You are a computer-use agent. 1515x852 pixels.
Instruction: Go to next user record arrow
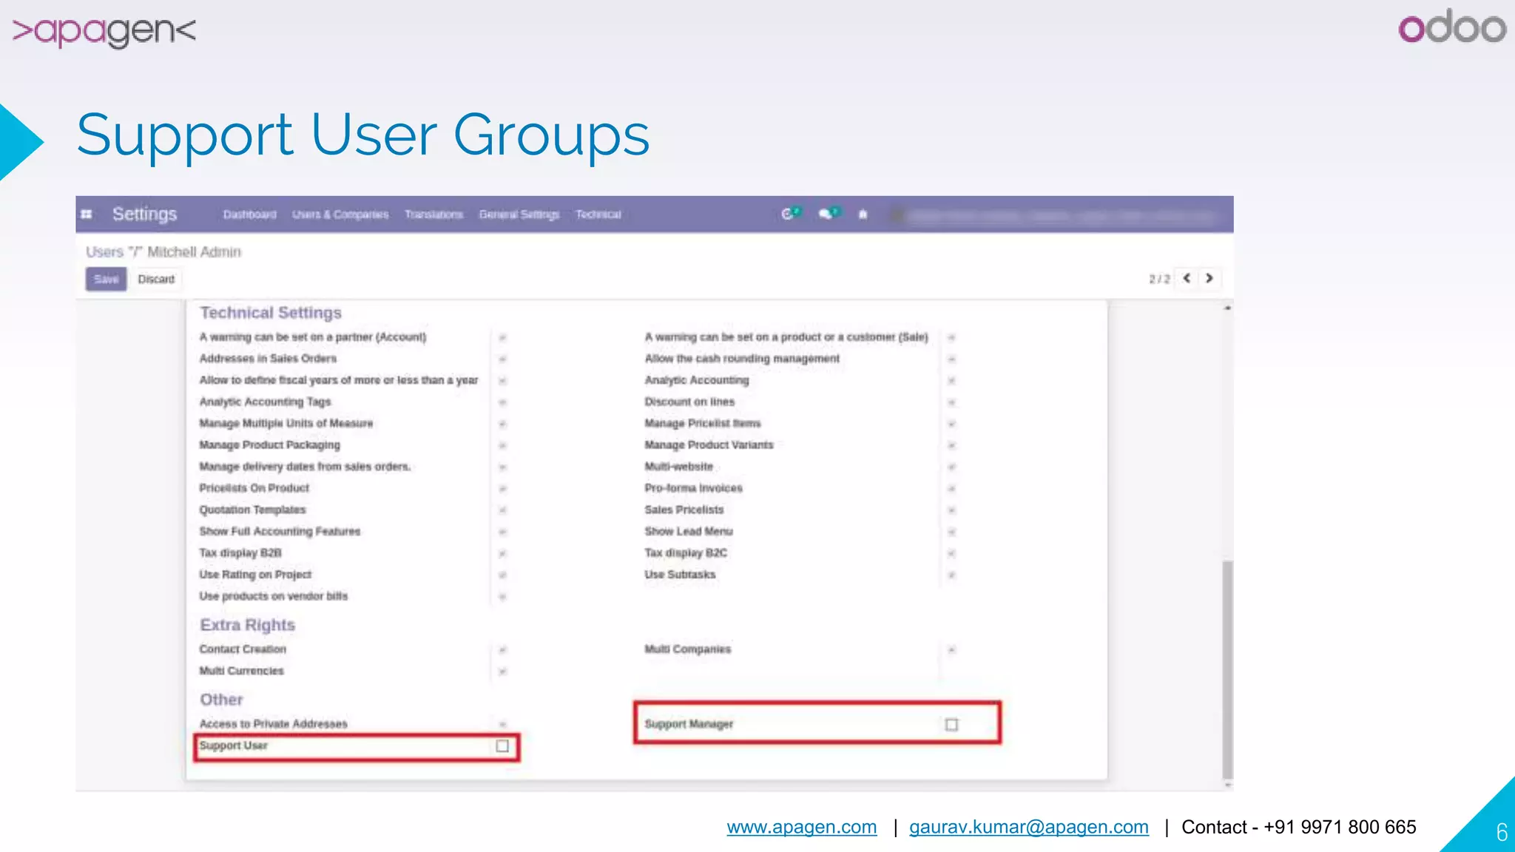1209,278
